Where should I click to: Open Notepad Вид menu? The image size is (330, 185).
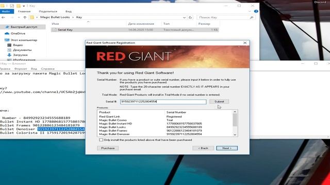[34, 69]
